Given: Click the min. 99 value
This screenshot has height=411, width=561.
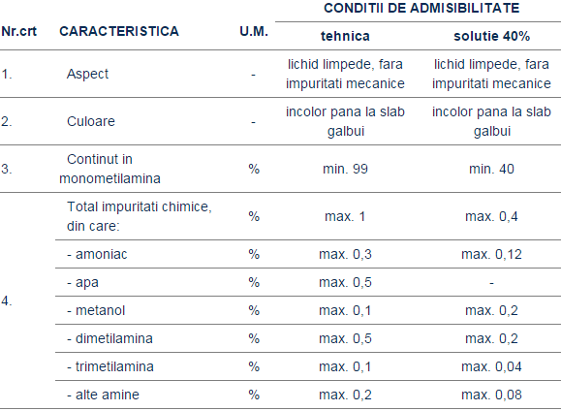Looking at the screenshot, I should coord(345,169).
